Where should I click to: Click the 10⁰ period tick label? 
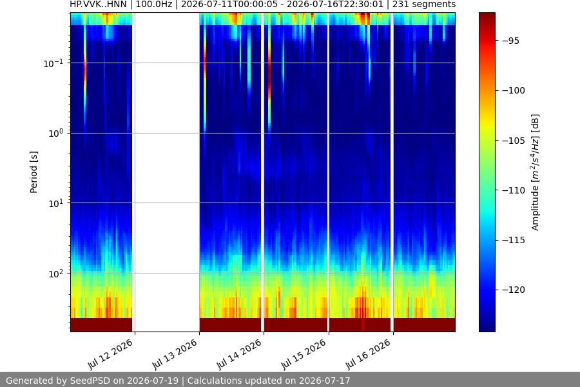click(x=55, y=133)
